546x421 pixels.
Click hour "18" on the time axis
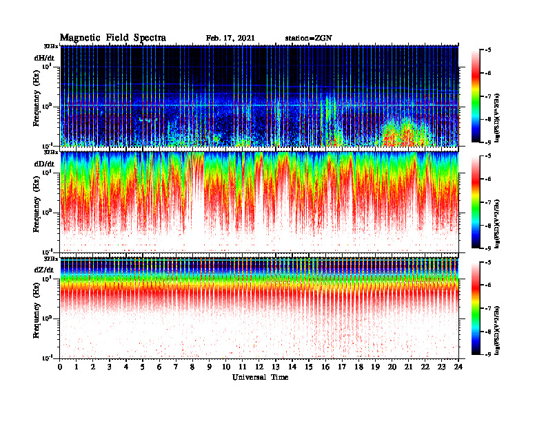pyautogui.click(x=358, y=367)
